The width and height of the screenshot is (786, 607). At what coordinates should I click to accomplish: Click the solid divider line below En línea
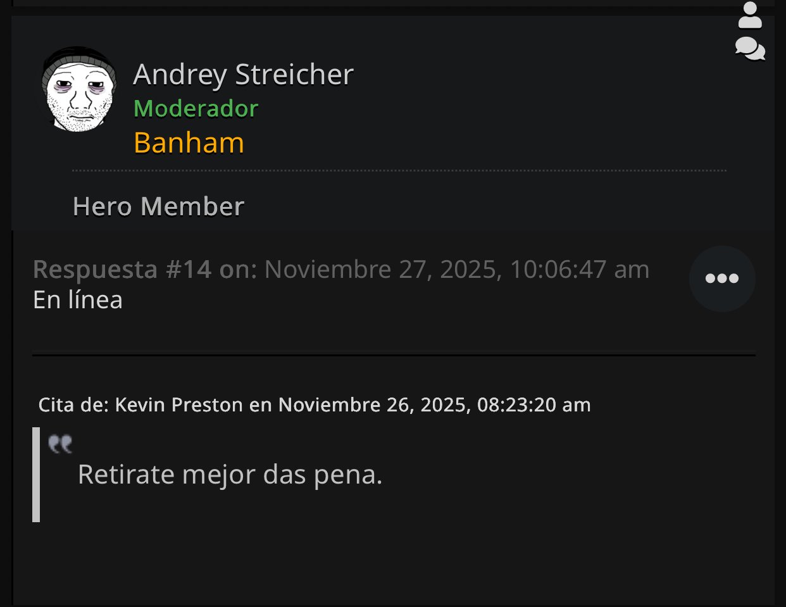coord(394,355)
